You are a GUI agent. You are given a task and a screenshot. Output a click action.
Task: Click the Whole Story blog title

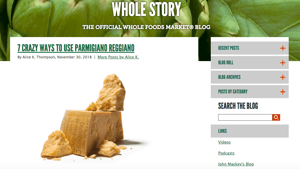(x=146, y=9)
